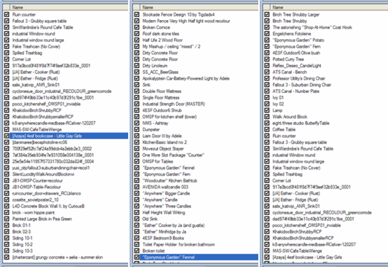Select "Eponymous Garden" Potato
Screen dimensions: 388x267
tap(298, 40)
